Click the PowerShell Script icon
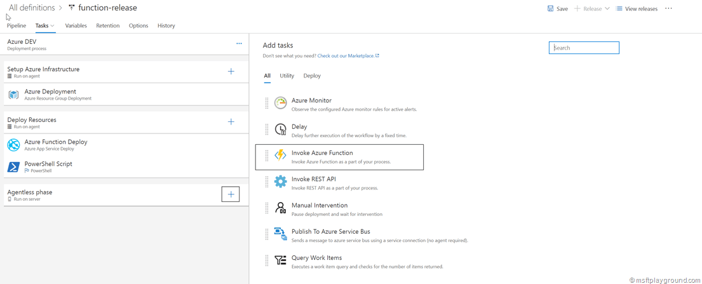The height and width of the screenshot is (284, 702). pos(13,167)
